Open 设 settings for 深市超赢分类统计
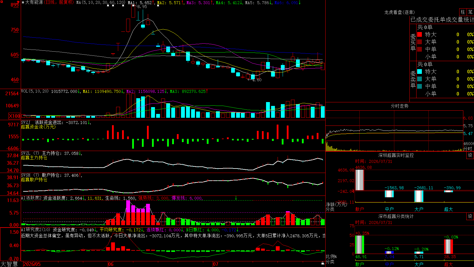The height and width of the screenshot is (267, 474). (x=470, y=216)
